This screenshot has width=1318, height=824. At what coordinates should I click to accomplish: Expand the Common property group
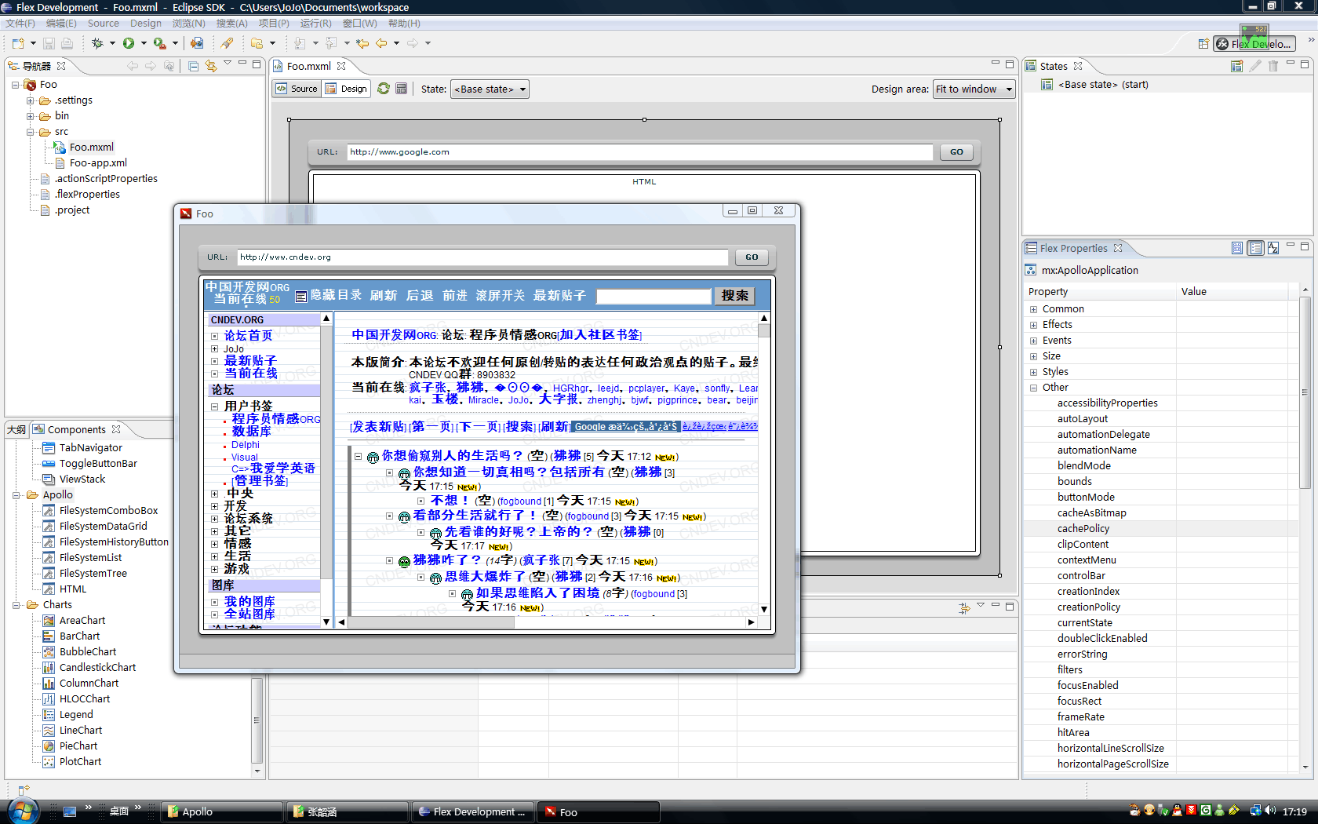pos(1033,309)
